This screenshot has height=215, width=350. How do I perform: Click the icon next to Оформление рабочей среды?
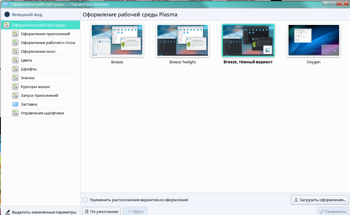point(6,25)
